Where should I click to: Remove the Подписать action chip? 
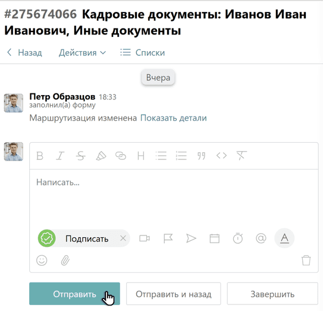123,238
